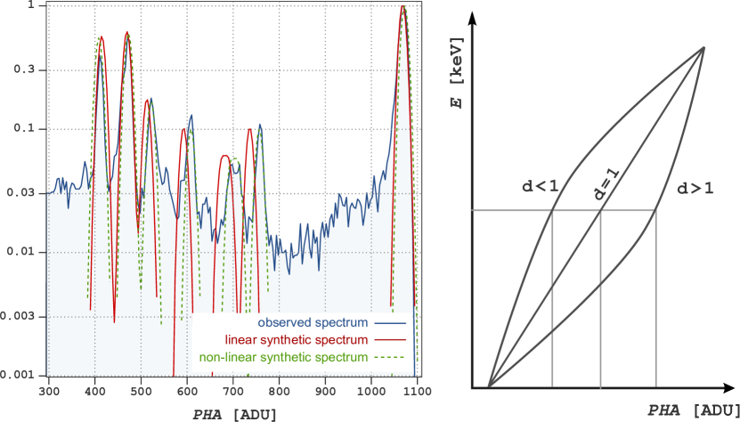The width and height of the screenshot is (740, 422).
Task: Click the green dashed line sample in legend
Action: coord(390,357)
